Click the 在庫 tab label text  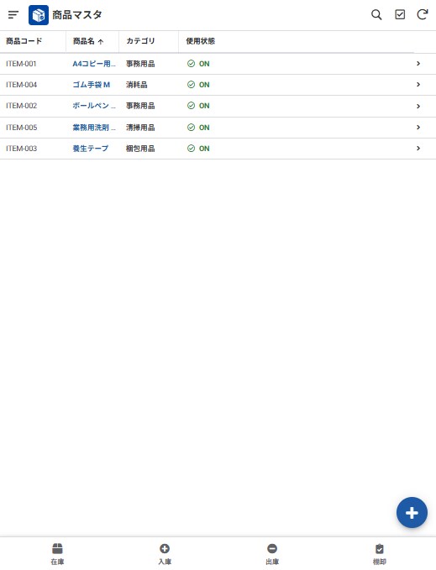point(57,562)
